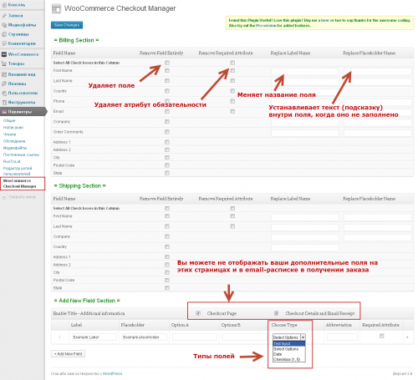Click the Posts pin icon in sidebar
Screen dimensions: 418x380
(4, 16)
